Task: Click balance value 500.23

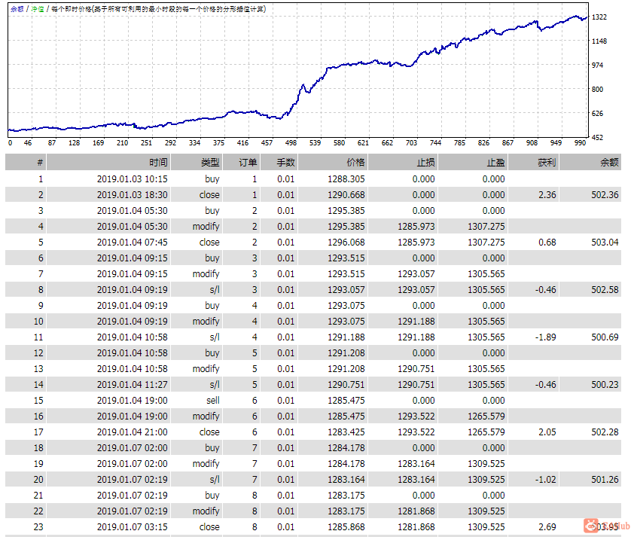Action: coord(605,385)
